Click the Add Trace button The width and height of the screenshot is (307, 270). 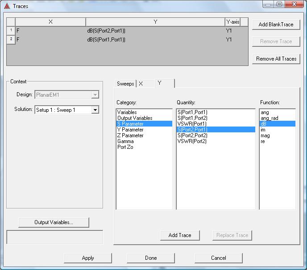[x=180, y=235]
